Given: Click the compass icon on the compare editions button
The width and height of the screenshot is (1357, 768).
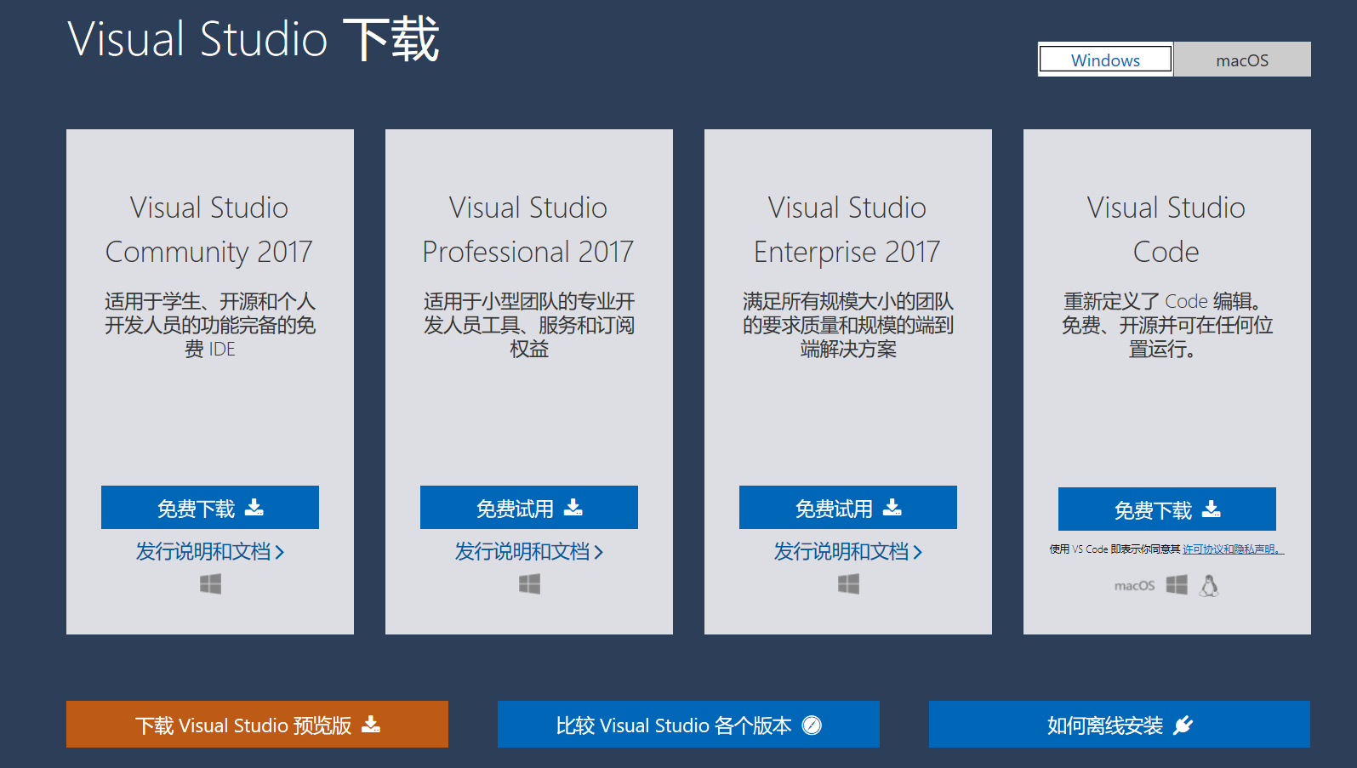Looking at the screenshot, I should [812, 725].
